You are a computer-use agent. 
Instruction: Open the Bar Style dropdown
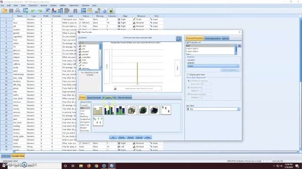click(213, 109)
